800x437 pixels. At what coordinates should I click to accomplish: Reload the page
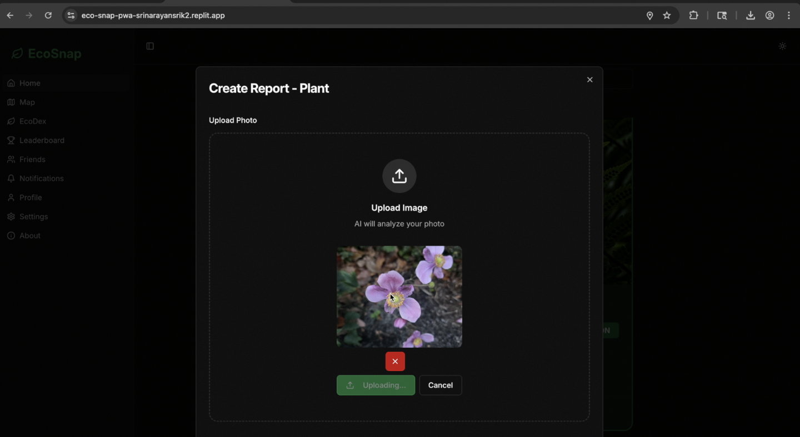click(48, 16)
